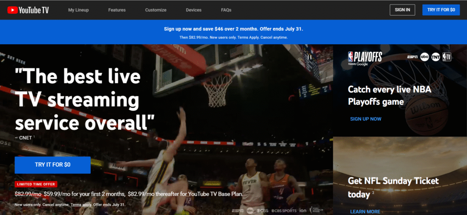Open the My Lineup menu item
Image resolution: width=467 pixels, height=215 pixels.
coord(78,10)
